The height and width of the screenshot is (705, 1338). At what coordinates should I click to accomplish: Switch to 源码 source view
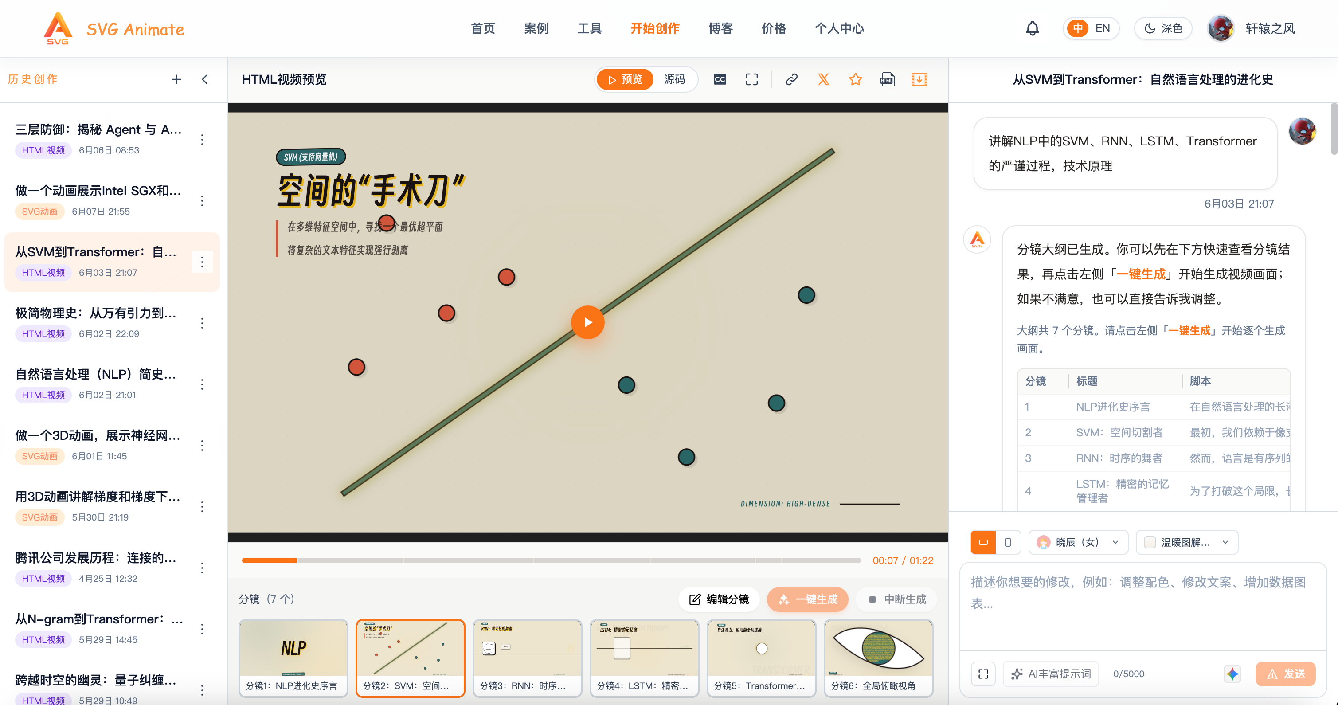point(674,79)
